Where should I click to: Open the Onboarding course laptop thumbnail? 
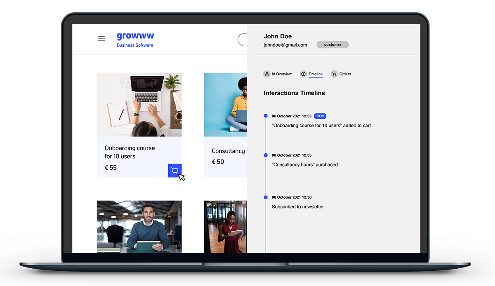coord(139,105)
